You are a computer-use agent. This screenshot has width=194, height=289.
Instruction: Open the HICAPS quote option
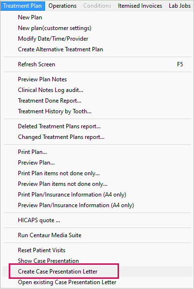97,220
